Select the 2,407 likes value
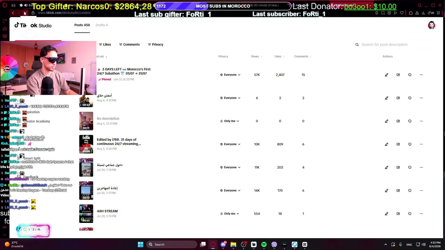This screenshot has width=445, height=250. [x=280, y=75]
